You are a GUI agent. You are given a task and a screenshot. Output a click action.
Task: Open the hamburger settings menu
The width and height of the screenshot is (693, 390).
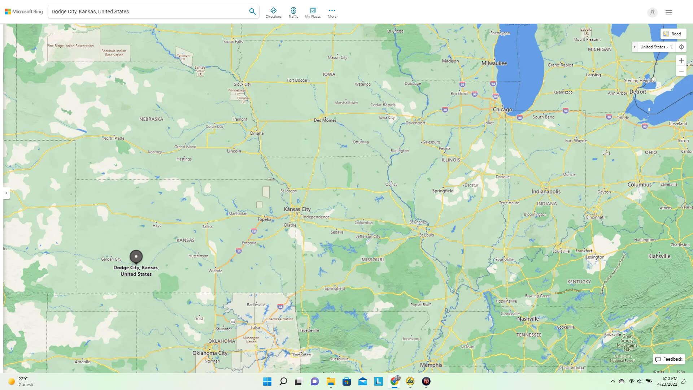coord(668,12)
